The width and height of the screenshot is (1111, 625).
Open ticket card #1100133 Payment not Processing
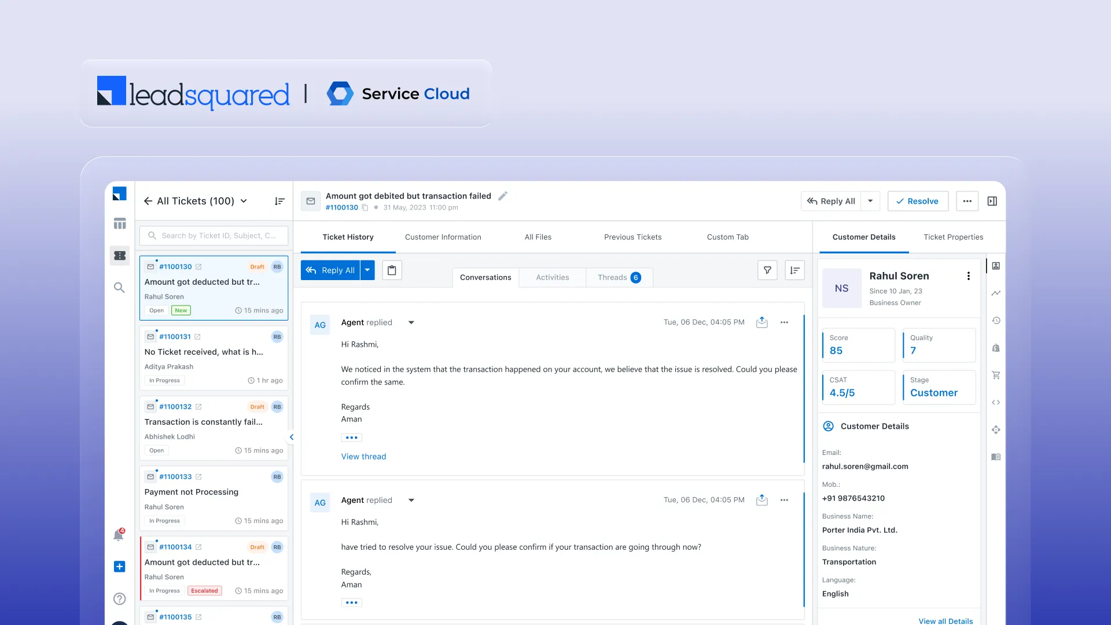(214, 498)
